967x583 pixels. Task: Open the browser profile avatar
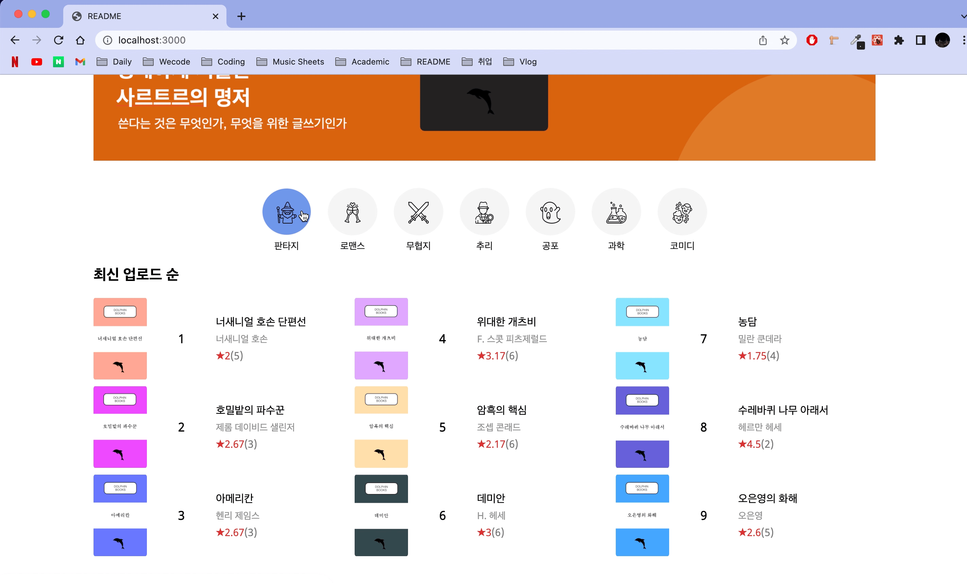(942, 40)
